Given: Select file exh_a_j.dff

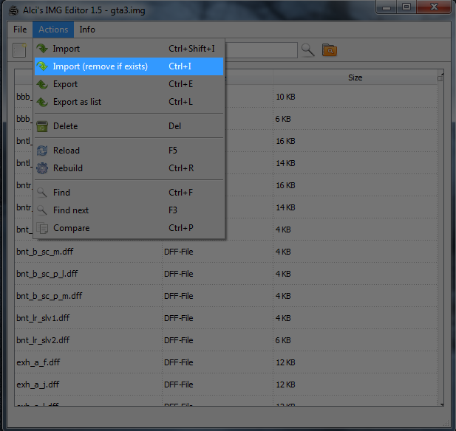Looking at the screenshot, I should pyautogui.click(x=38, y=385).
